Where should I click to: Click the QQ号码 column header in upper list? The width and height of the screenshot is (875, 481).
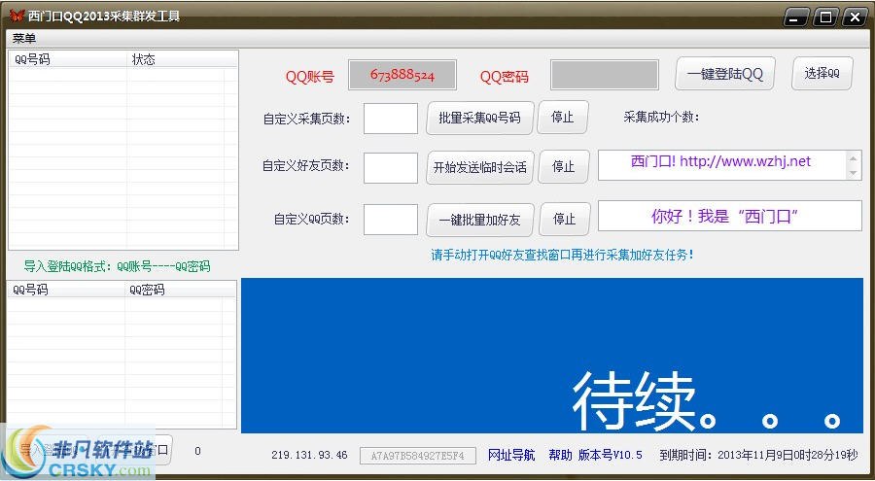coord(67,59)
